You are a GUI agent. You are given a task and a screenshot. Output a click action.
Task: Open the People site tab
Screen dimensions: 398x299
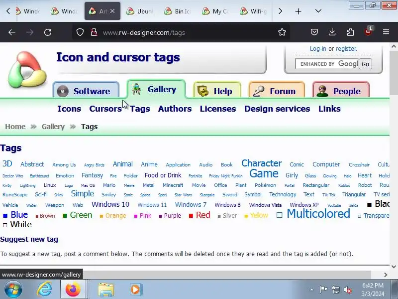pyautogui.click(x=341, y=91)
